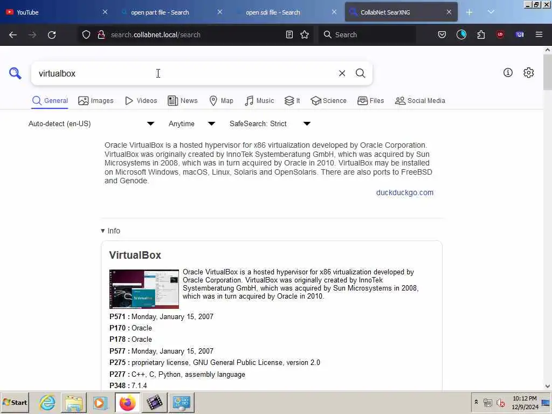
Task: Open uBlock Origin extension icon
Action: click(500, 34)
